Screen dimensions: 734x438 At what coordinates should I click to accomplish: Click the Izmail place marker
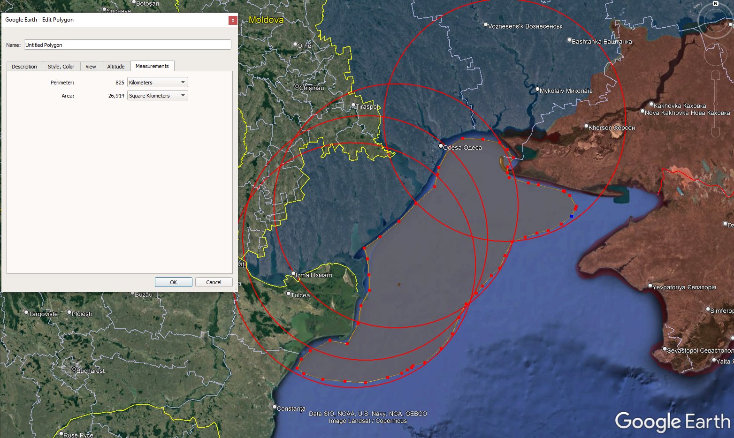(x=293, y=273)
